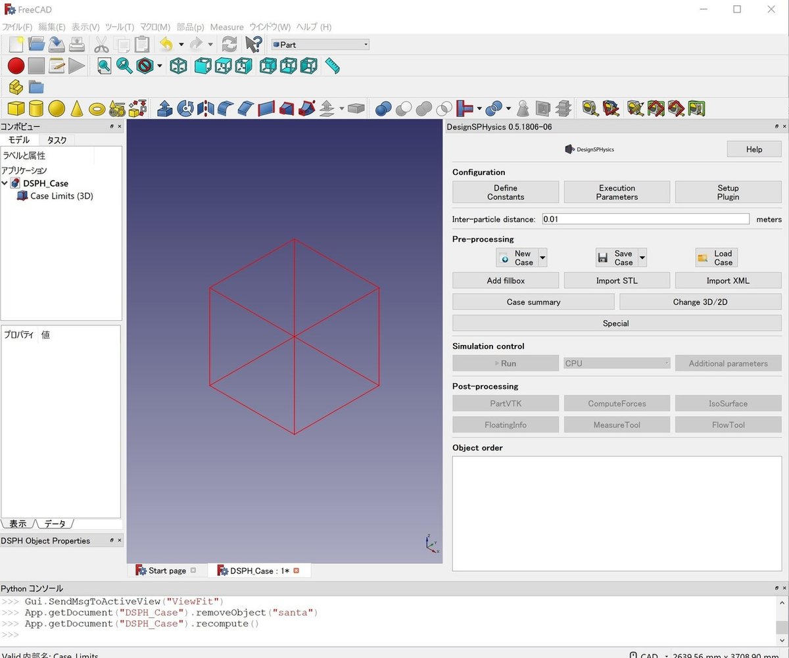Click the Define Constants button
The height and width of the screenshot is (658, 789).
(506, 192)
